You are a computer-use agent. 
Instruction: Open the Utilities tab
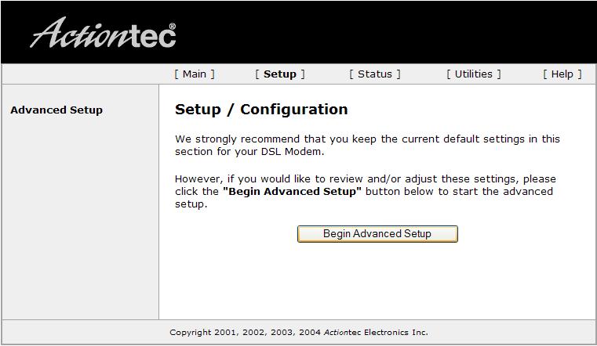point(474,74)
